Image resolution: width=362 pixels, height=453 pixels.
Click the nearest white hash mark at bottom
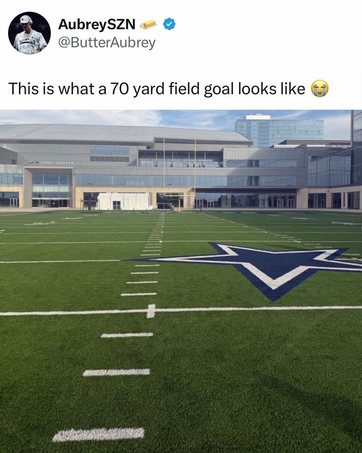point(99,434)
